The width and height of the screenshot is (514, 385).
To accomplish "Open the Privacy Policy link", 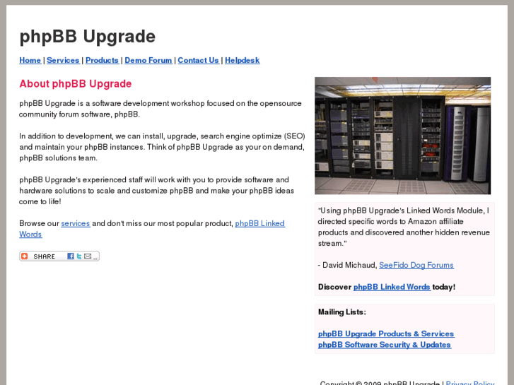I will coord(470,383).
